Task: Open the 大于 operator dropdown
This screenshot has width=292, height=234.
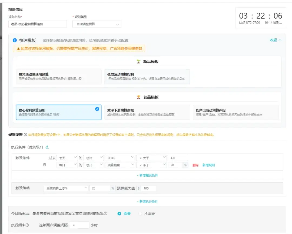Action: pyautogui.click(x=151, y=158)
